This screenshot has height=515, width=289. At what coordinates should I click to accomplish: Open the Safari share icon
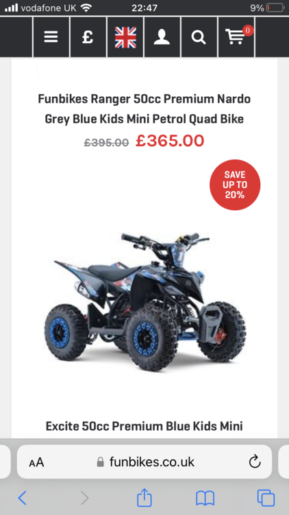pyautogui.click(x=144, y=497)
